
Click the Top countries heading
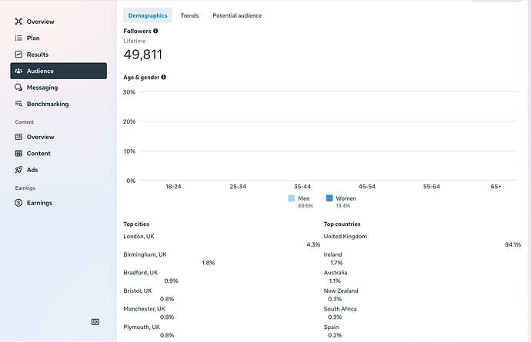click(x=342, y=224)
